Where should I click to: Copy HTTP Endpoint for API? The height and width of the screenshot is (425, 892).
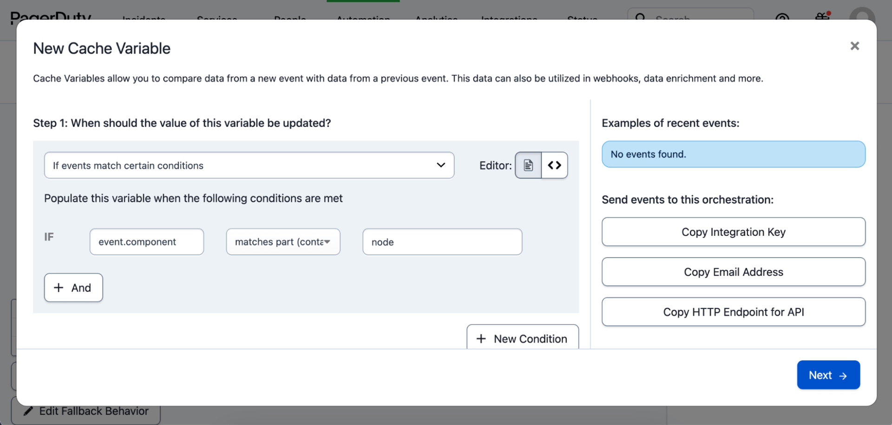click(733, 312)
